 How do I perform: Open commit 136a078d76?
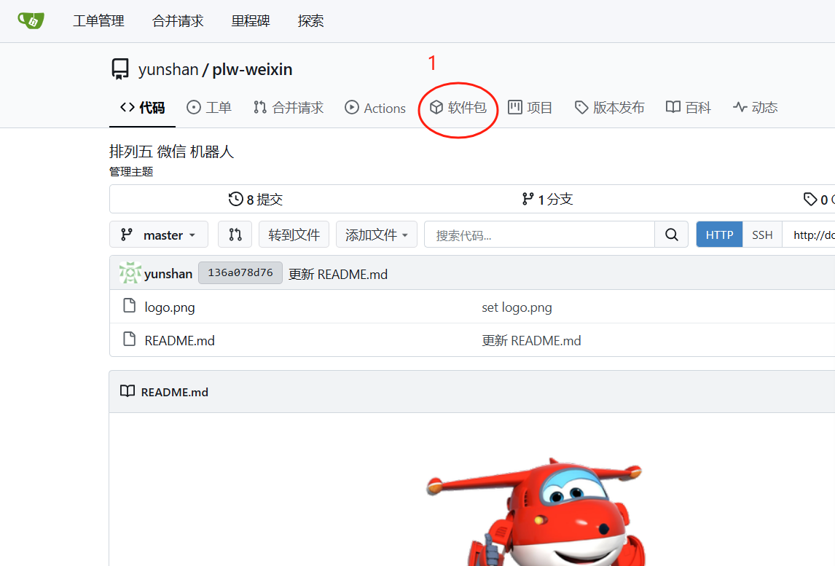coord(240,272)
